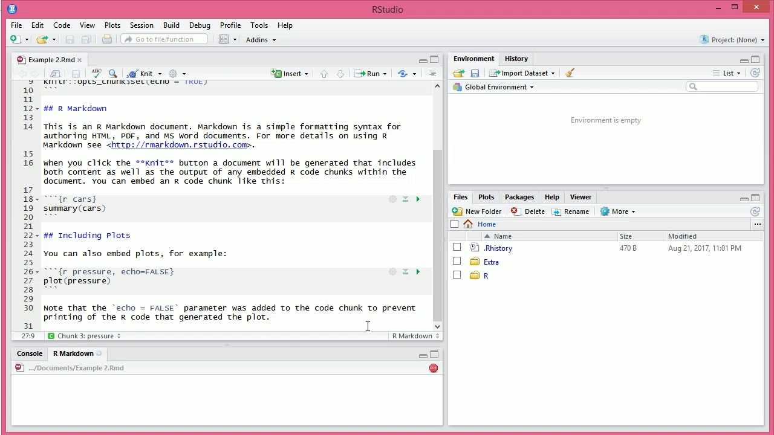This screenshot has height=435, width=774.
Task: Click the Rename button in Files pane
Action: pos(570,211)
